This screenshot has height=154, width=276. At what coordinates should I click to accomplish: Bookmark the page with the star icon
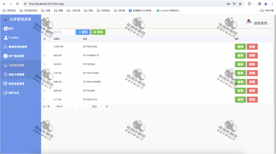(240, 4)
